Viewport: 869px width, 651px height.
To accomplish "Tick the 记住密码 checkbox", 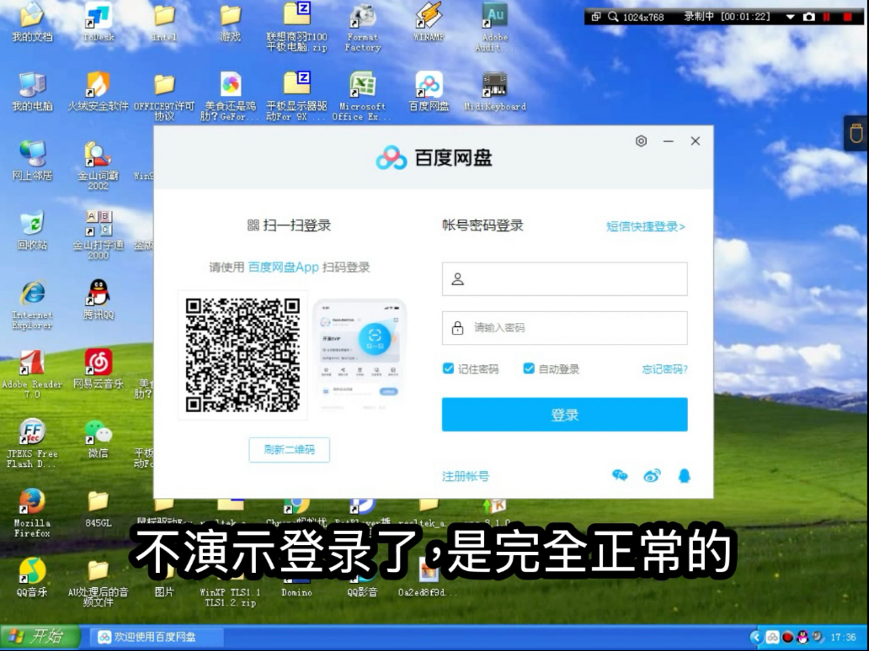I will pos(448,368).
